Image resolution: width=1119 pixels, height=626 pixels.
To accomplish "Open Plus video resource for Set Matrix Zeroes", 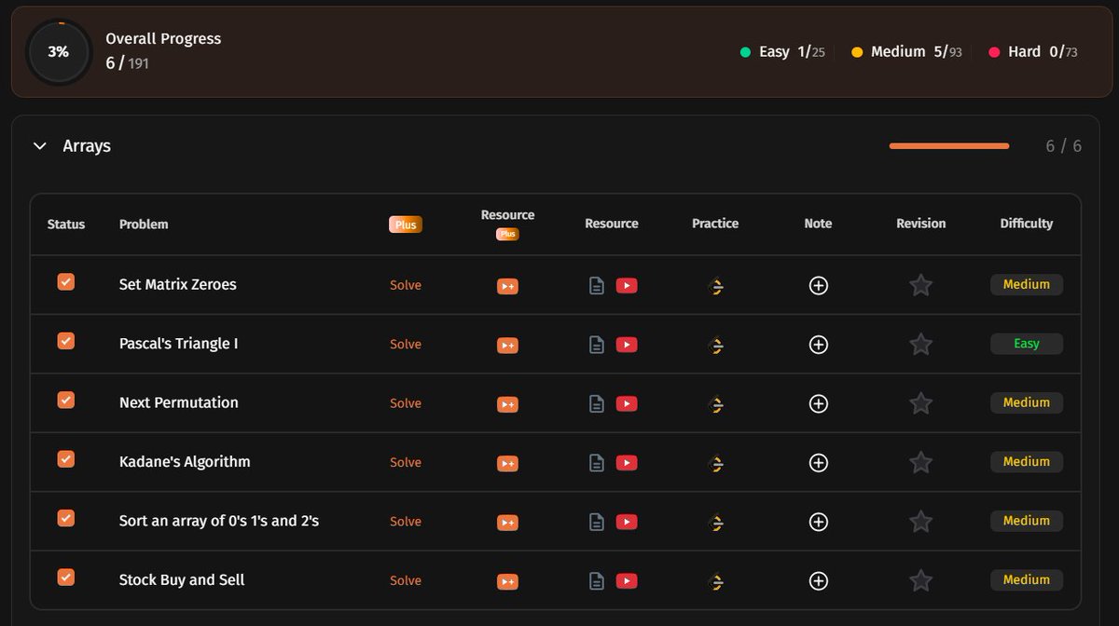I will 507,286.
